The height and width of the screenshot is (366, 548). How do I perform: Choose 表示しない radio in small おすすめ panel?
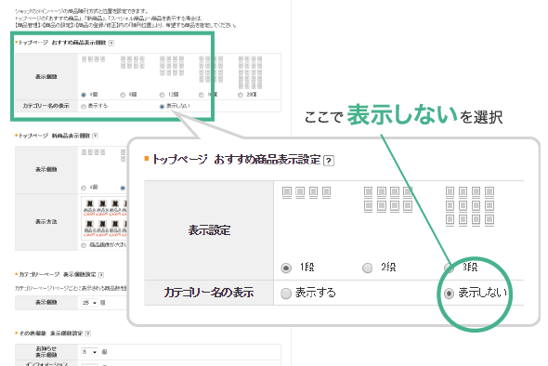[162, 106]
